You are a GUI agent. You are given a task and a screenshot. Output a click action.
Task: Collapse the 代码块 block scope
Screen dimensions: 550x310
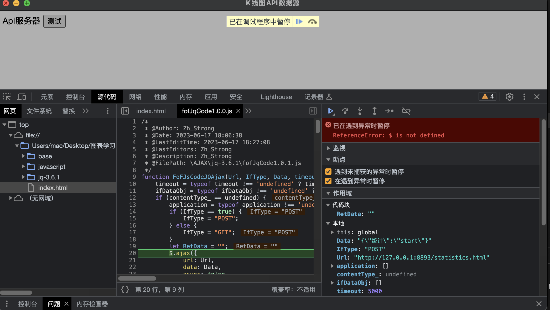pos(328,205)
